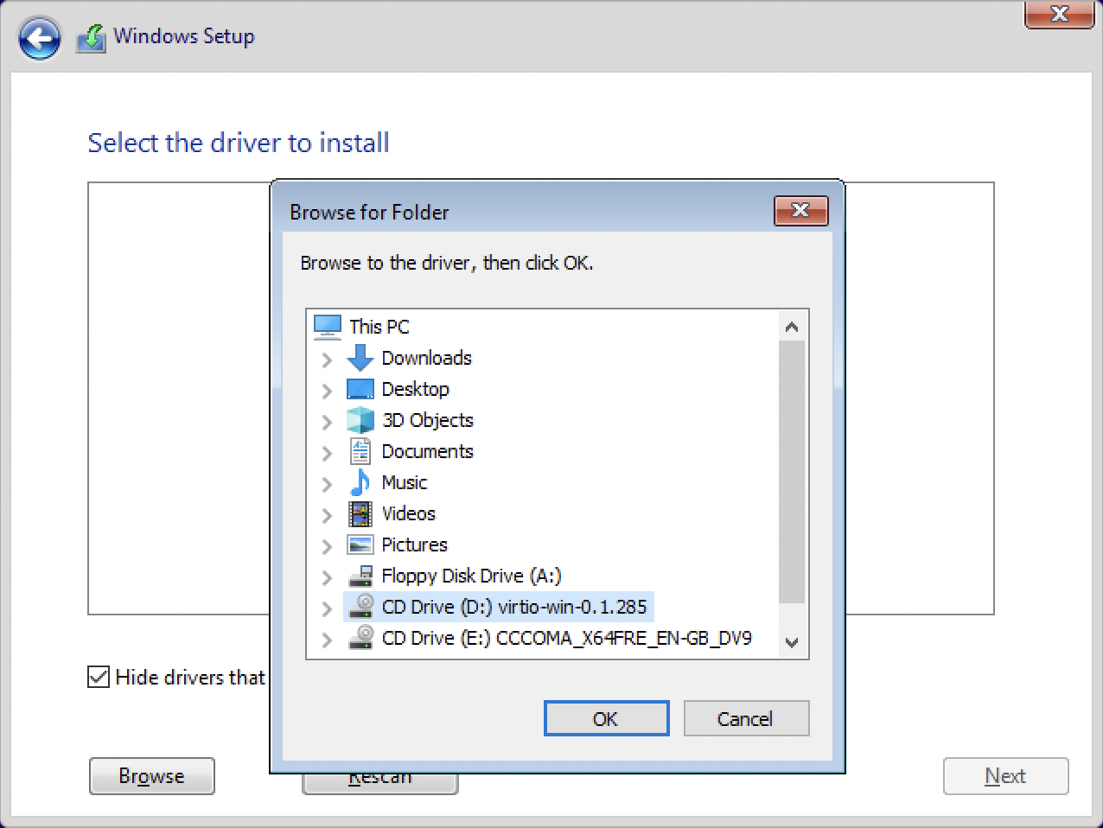Click the Documents page icon
Screen dimensions: 1103x828
[360, 451]
